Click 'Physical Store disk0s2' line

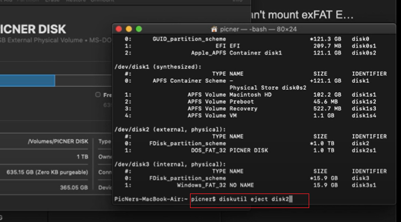pos(268,87)
